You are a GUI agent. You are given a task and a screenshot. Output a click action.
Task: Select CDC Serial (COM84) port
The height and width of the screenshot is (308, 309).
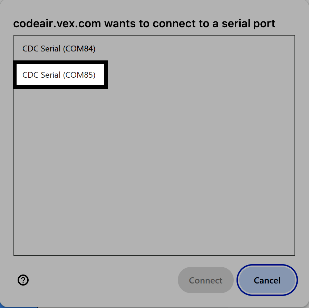[x=59, y=49]
